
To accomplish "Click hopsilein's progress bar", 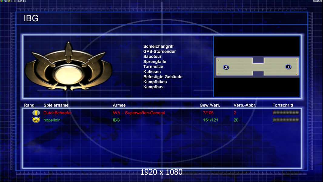I will coord(286,120).
